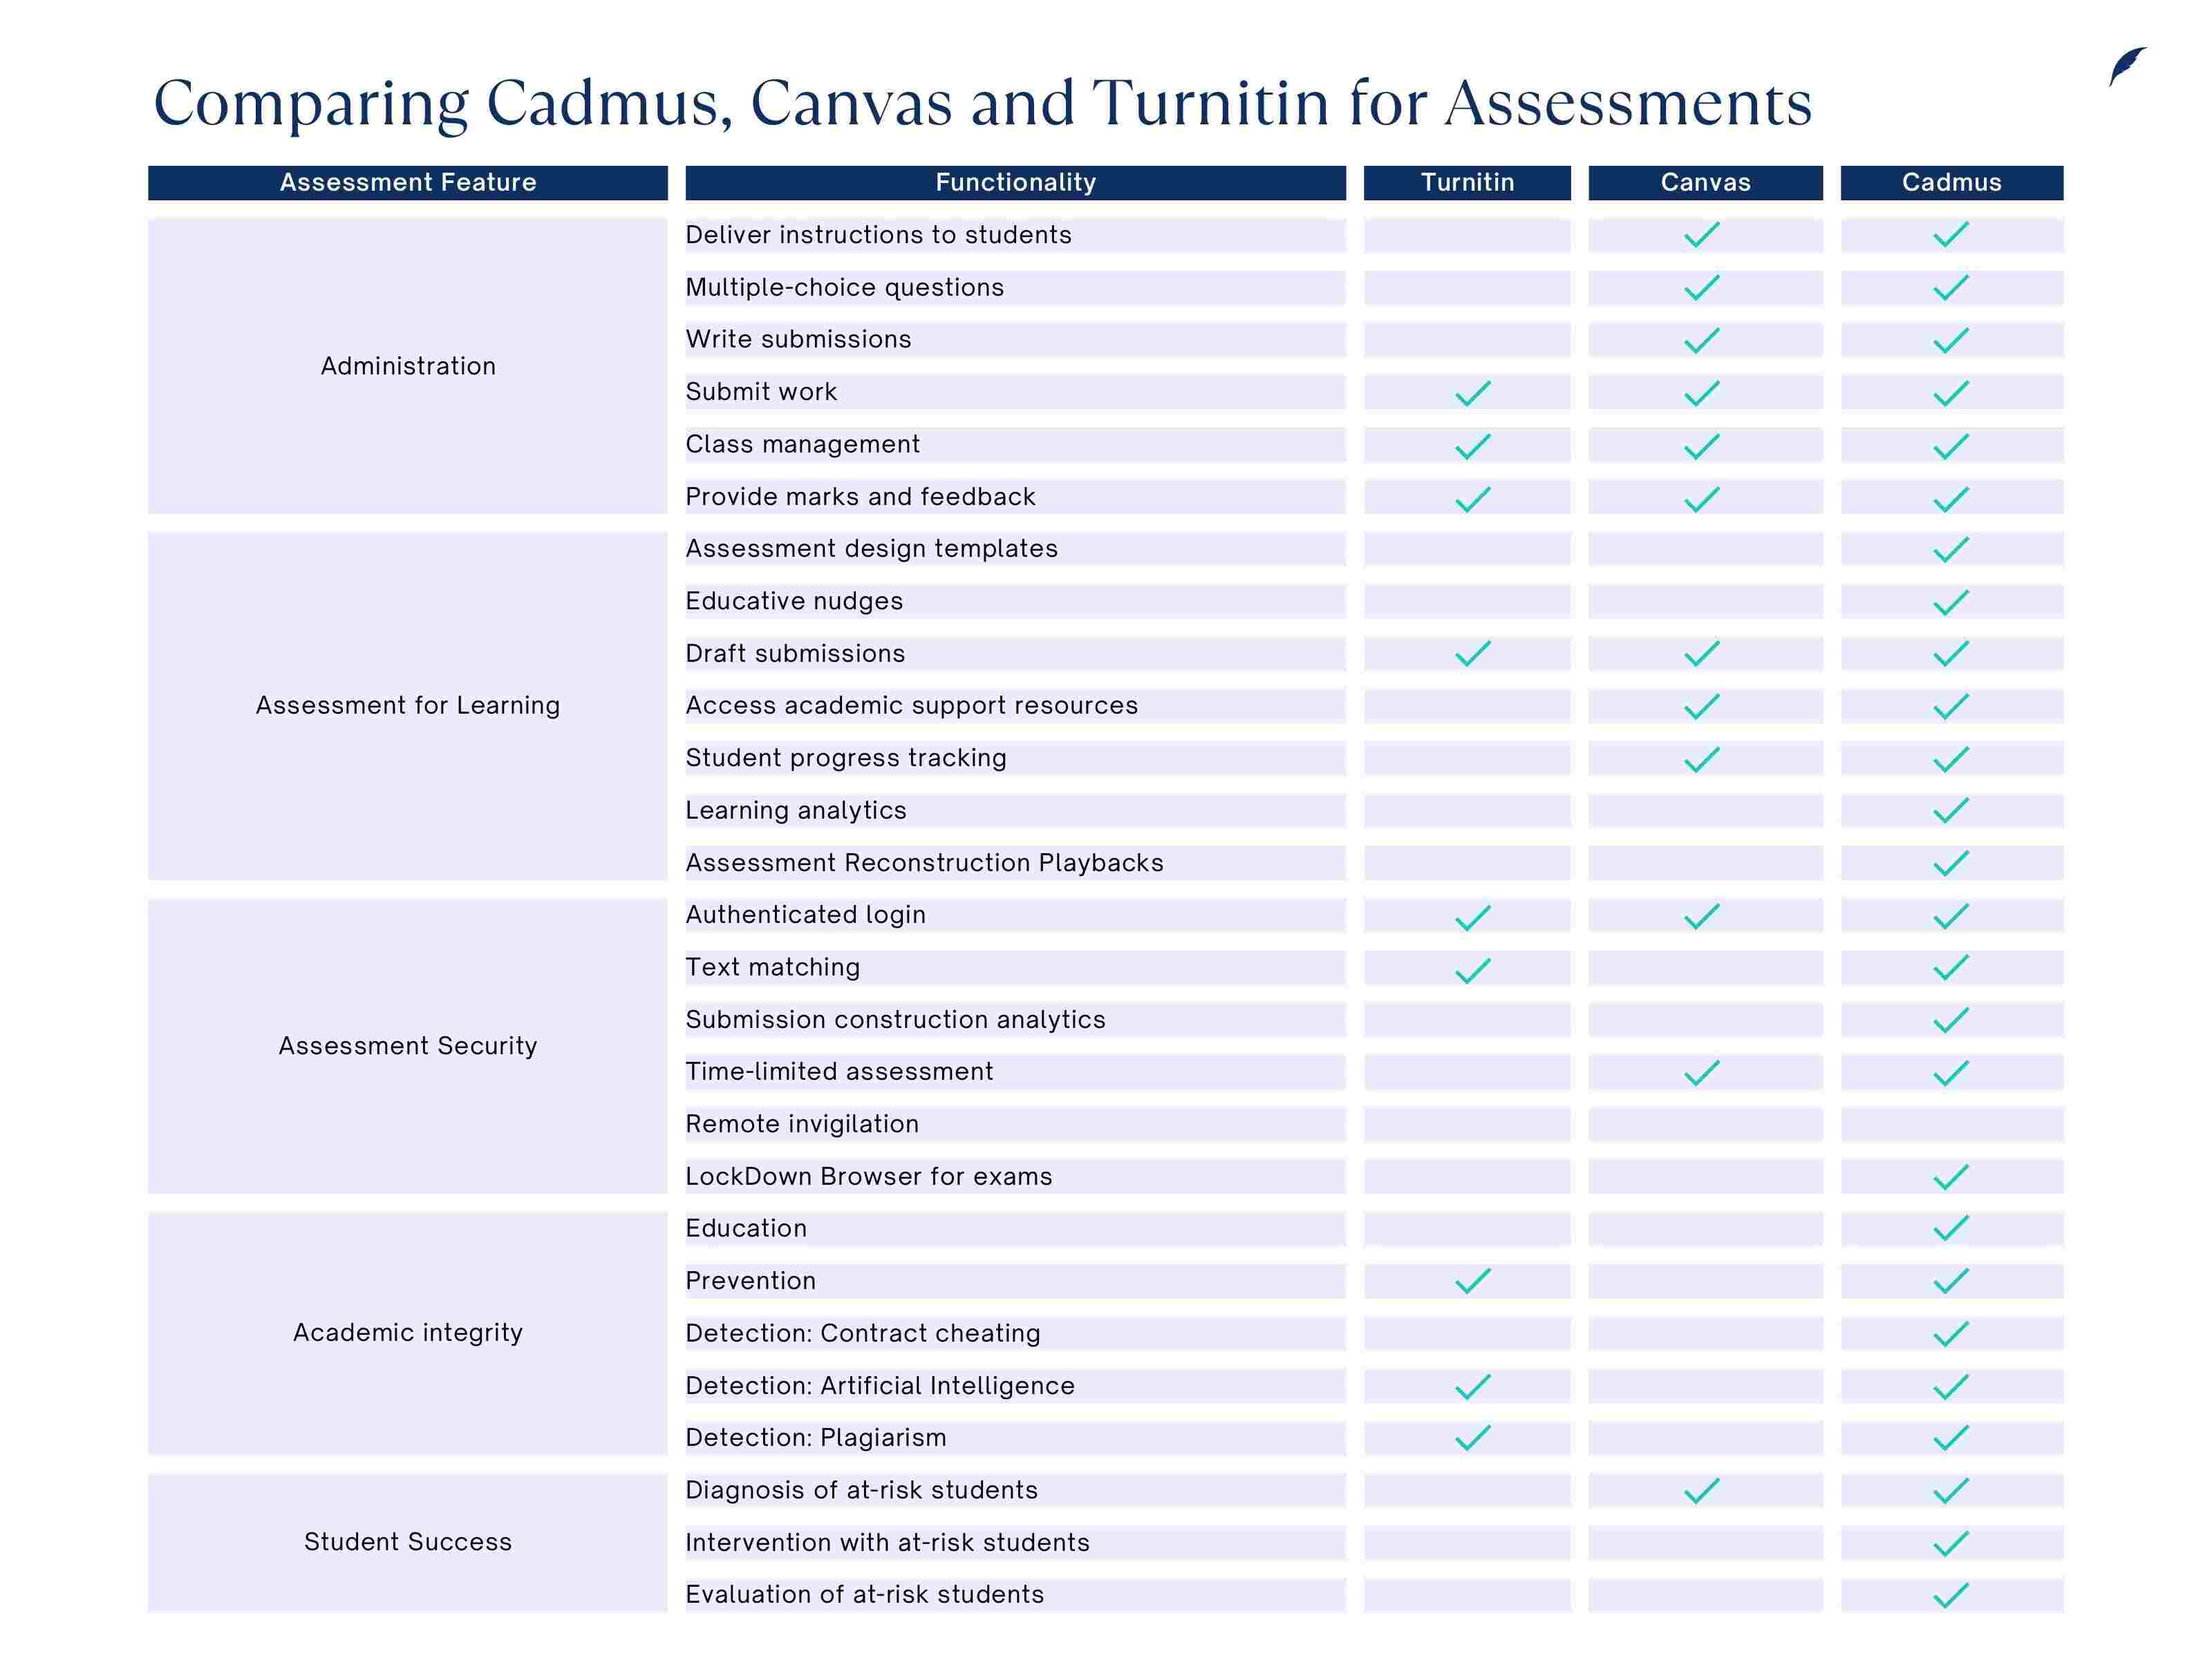Viewport: 2212px width, 1658px height.
Task: Click Cadmus checkmark for Provide marks and feedback
Action: click(x=1951, y=499)
